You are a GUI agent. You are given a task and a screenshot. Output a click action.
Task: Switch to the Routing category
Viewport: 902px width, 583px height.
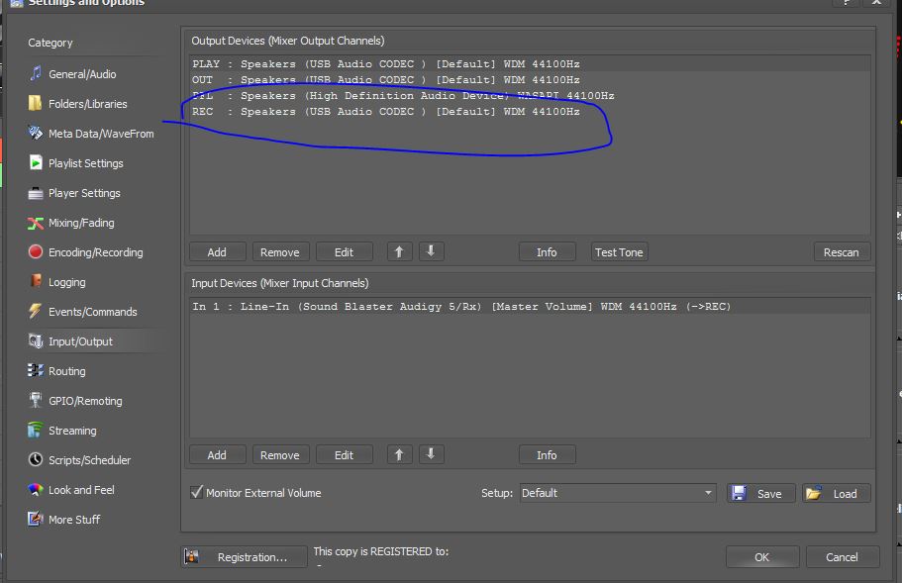[66, 371]
